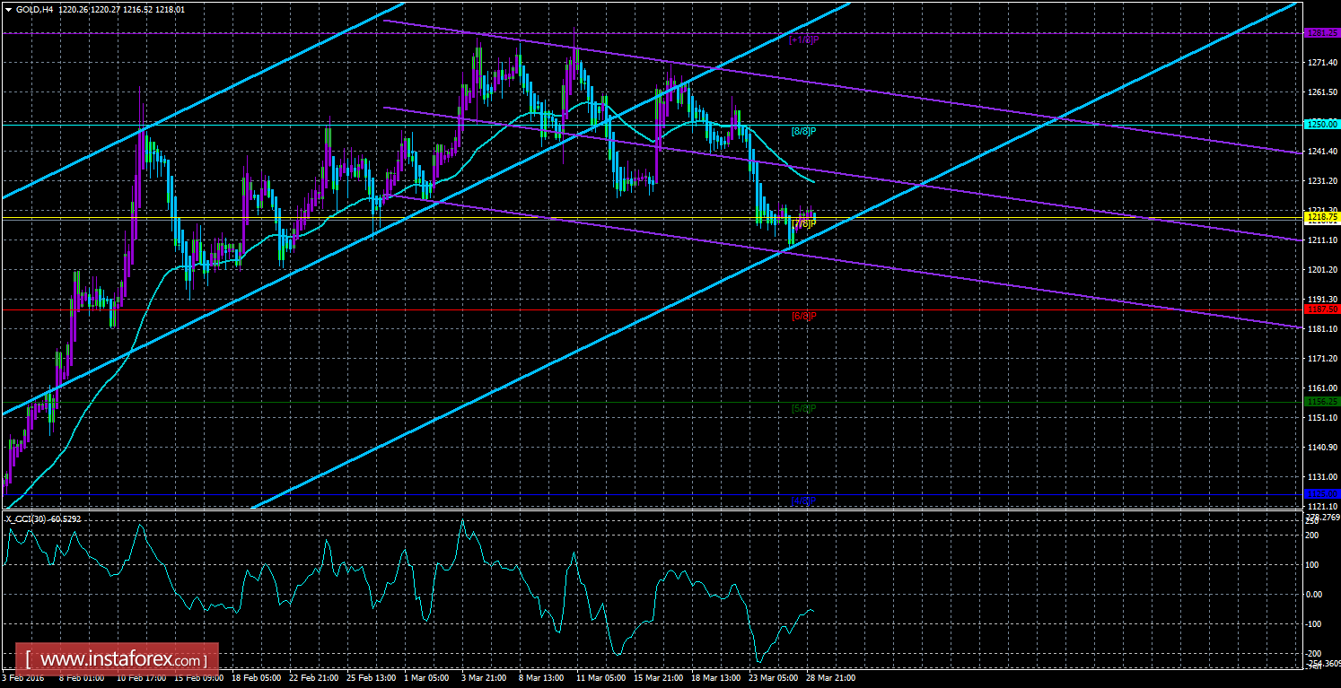Image resolution: width=1341 pixels, height=688 pixels.
Task: Select the [5/8]P Murray level label
Action: pyautogui.click(x=803, y=408)
